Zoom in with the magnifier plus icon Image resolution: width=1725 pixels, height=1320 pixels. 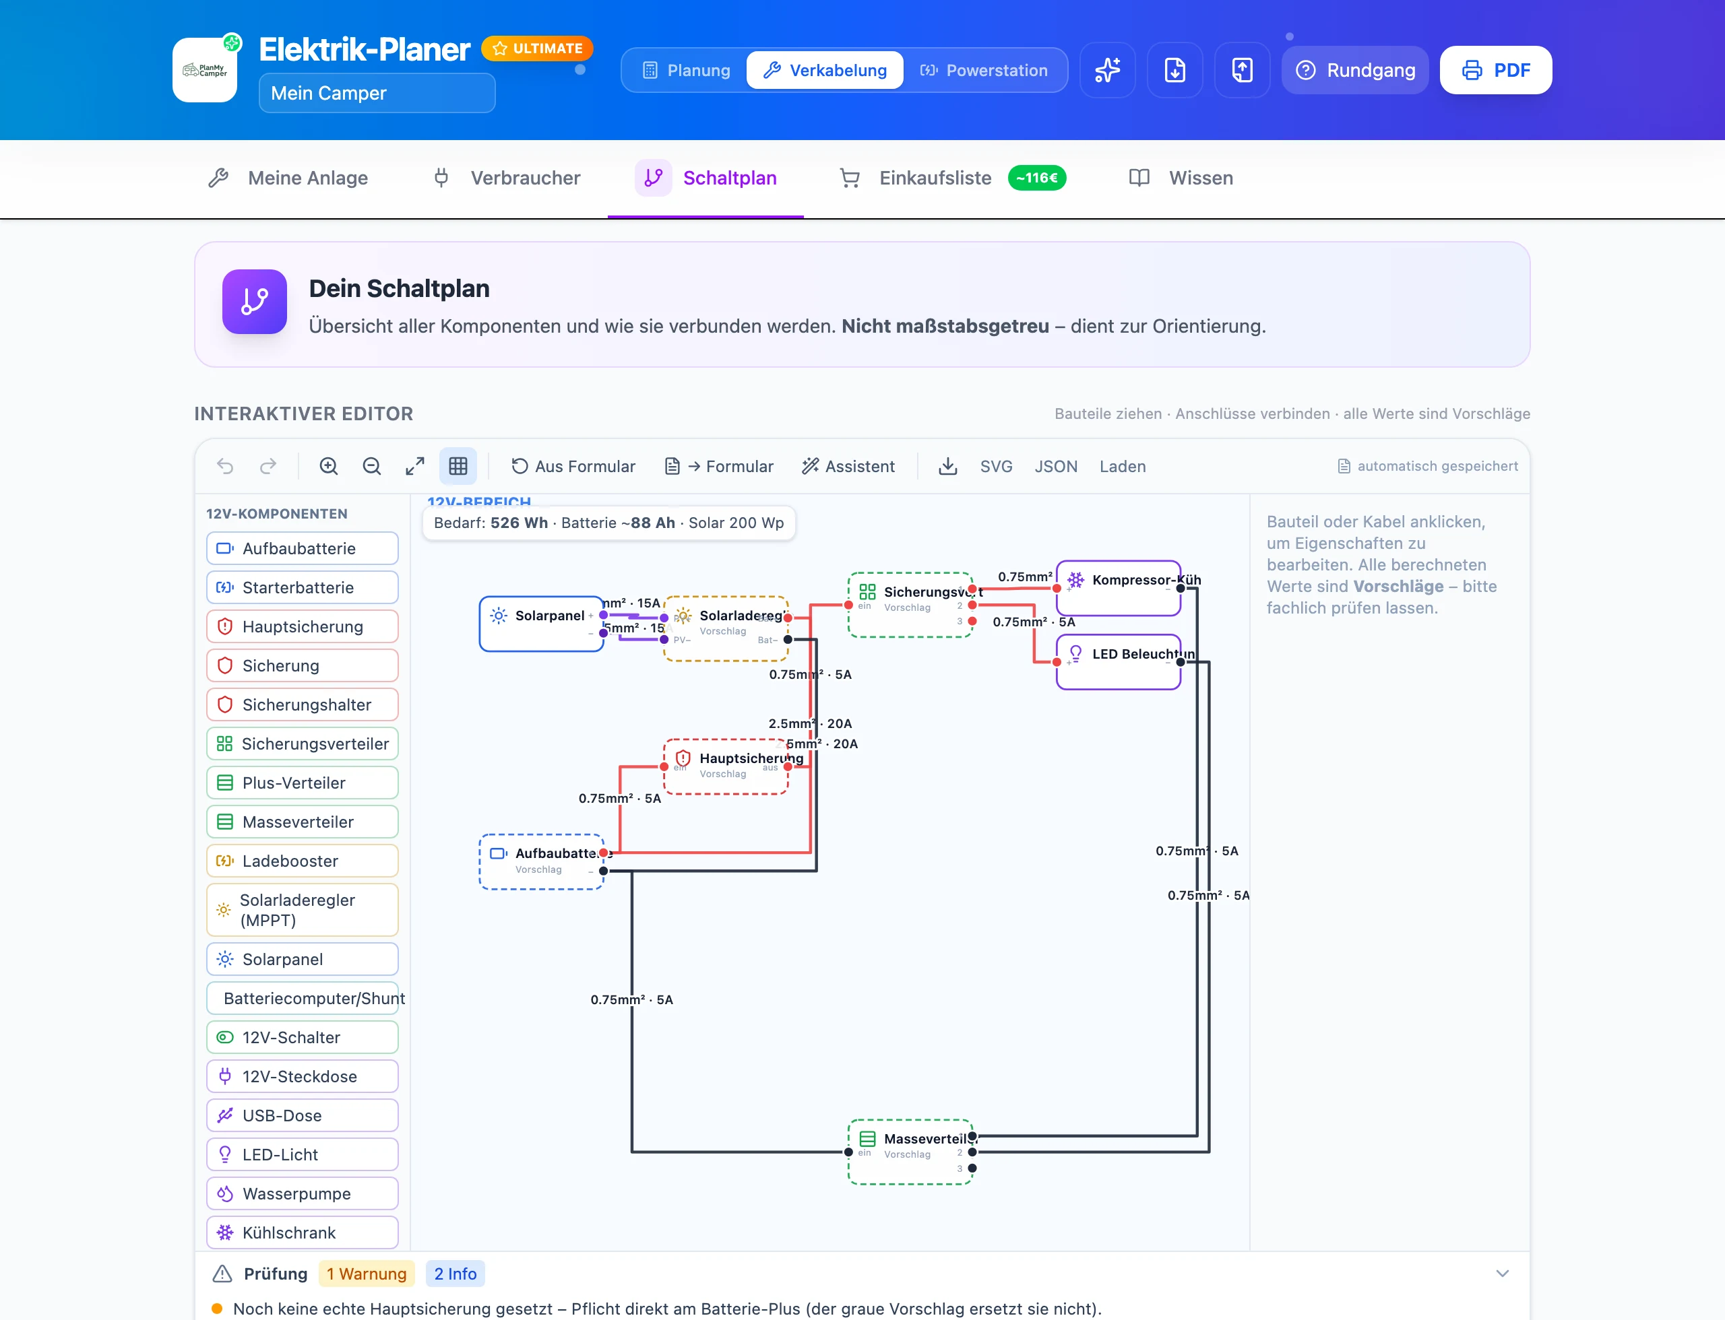click(329, 466)
